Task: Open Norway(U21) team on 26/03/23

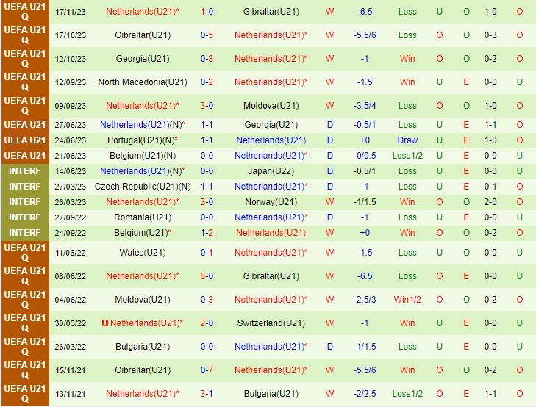Action: tap(271, 202)
